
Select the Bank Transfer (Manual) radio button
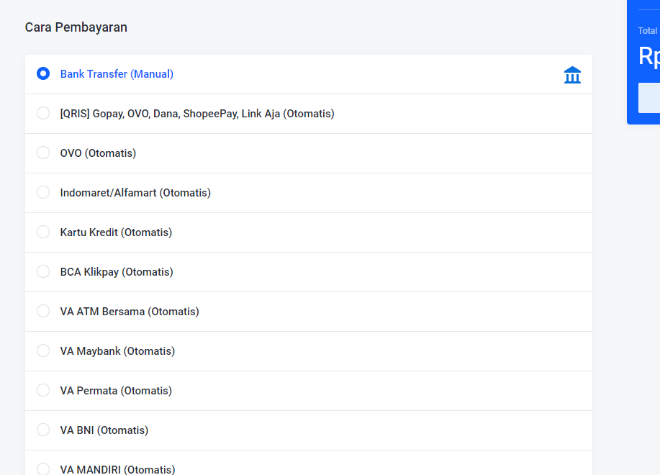[x=43, y=73]
